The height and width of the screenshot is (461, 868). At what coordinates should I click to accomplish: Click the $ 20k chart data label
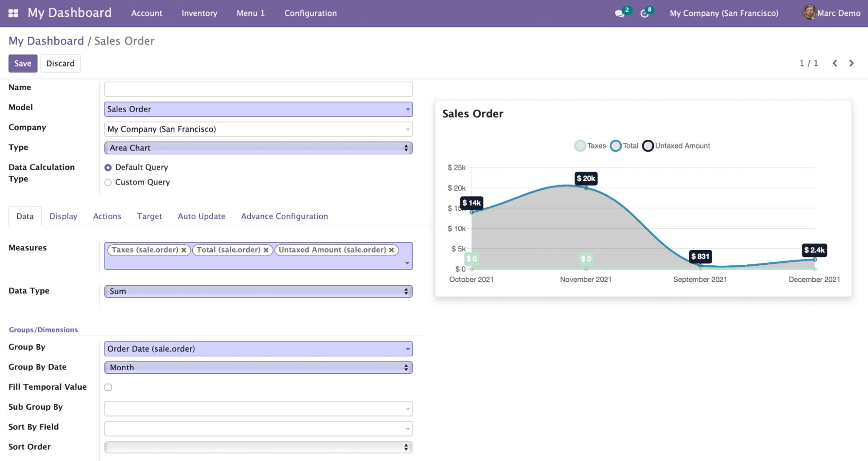click(586, 178)
